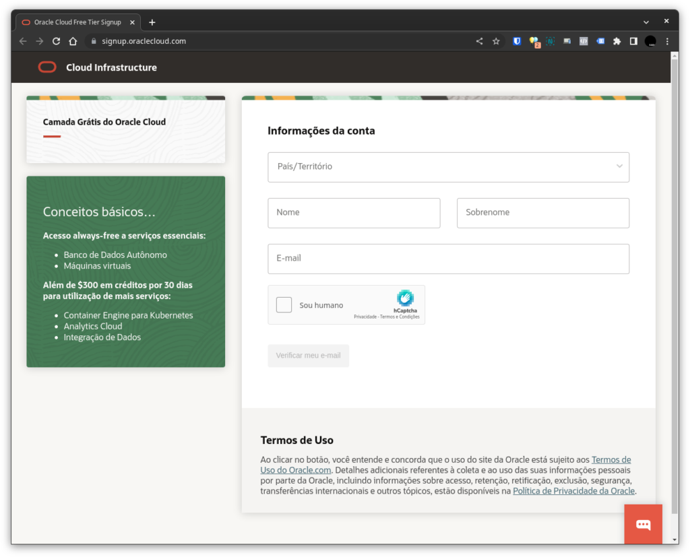Open Política de Privacidade da Oracle link
The image size is (690, 557).
coord(573,490)
